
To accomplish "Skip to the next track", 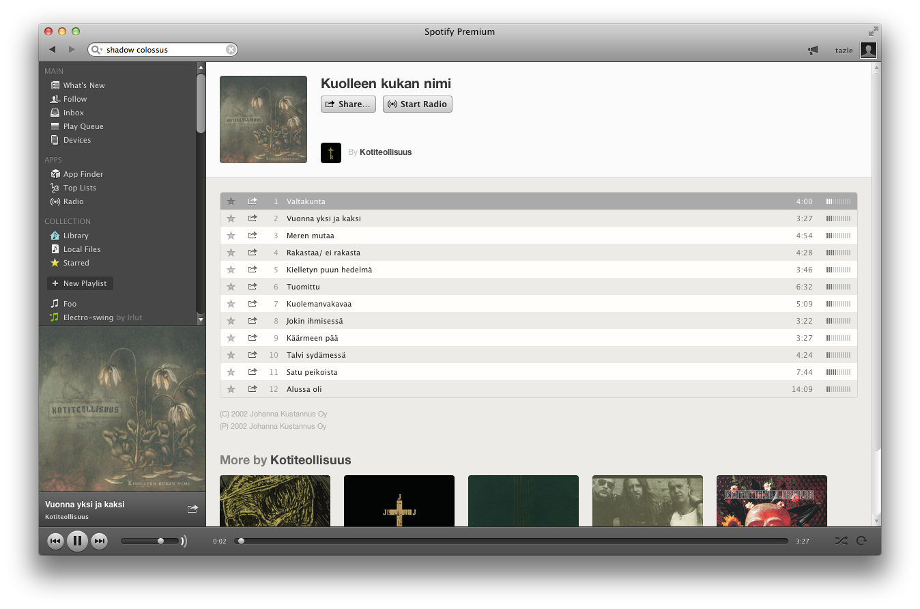I will (100, 541).
